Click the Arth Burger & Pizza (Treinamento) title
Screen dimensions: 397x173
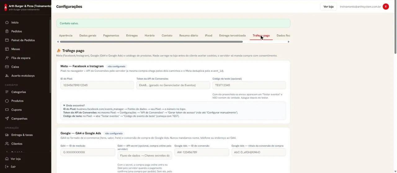click(30, 6)
